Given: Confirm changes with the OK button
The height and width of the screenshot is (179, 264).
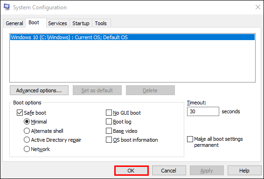Looking at the screenshot, I should pos(132,171).
